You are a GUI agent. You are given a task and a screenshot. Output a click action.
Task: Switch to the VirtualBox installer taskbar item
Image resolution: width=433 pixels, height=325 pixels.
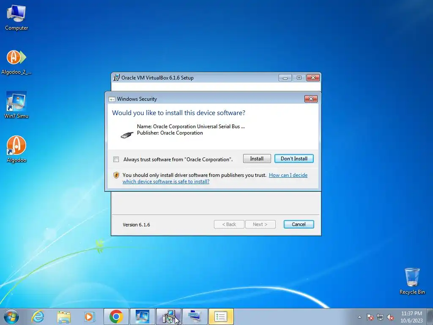[168, 317]
